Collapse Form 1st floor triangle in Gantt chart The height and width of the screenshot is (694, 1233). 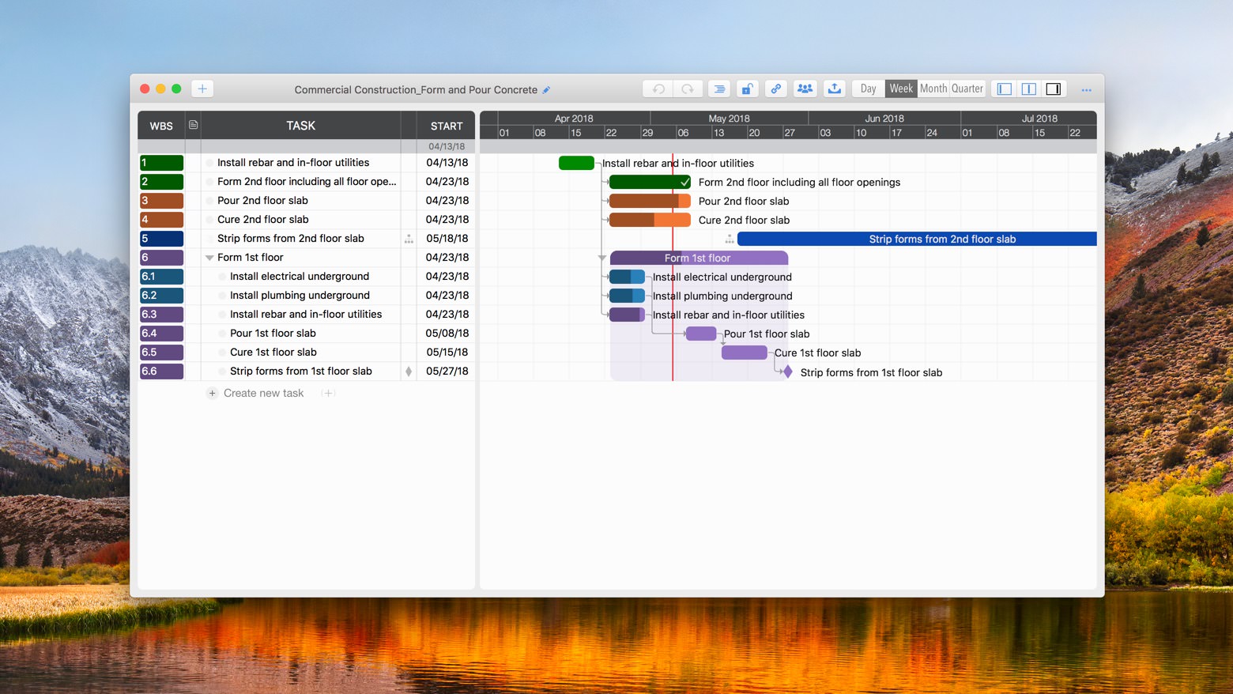(602, 258)
